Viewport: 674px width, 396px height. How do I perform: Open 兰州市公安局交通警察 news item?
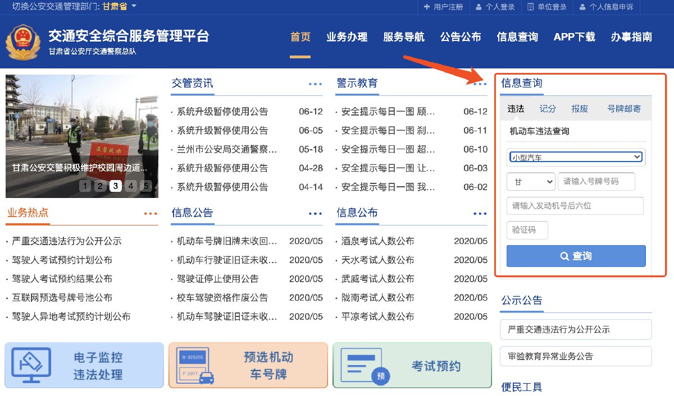point(227,149)
